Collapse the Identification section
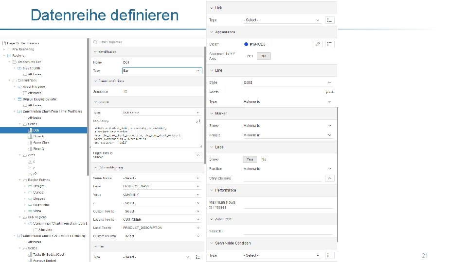The width and height of the screenshot is (467, 262). point(95,52)
